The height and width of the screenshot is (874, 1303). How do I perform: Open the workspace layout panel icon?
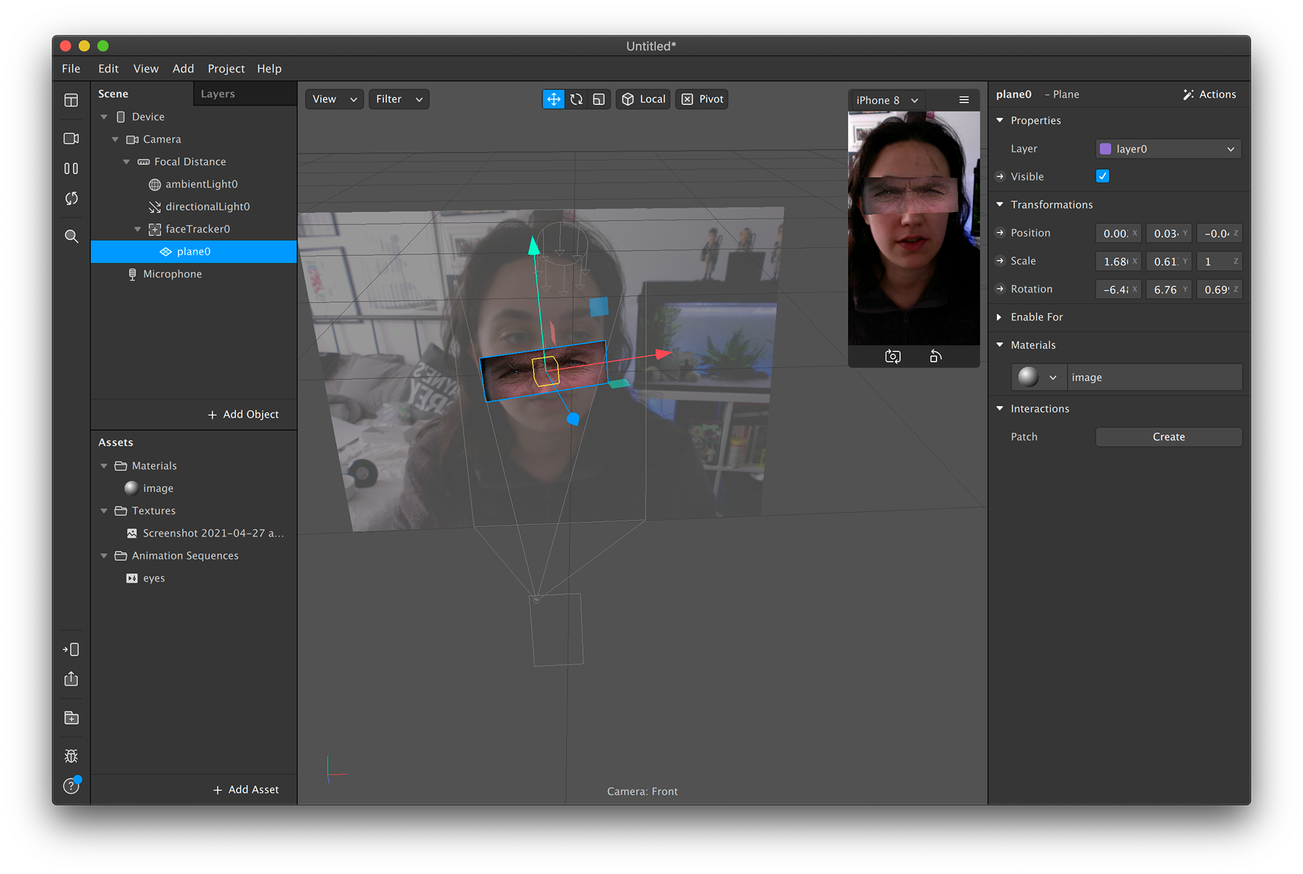click(x=71, y=100)
